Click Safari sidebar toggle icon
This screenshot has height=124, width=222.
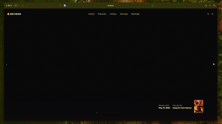click(16, 5)
